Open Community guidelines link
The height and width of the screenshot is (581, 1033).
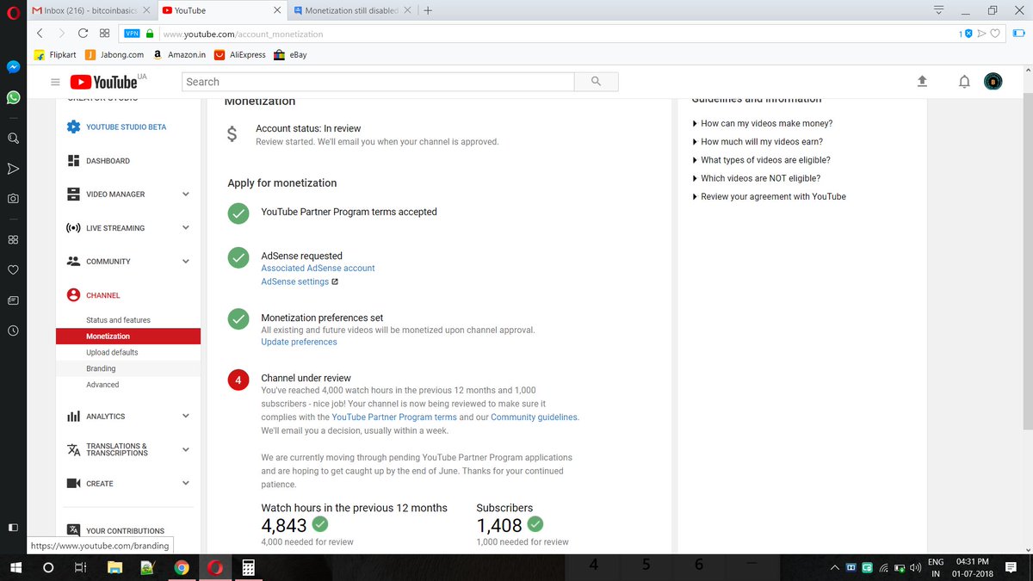(x=534, y=417)
